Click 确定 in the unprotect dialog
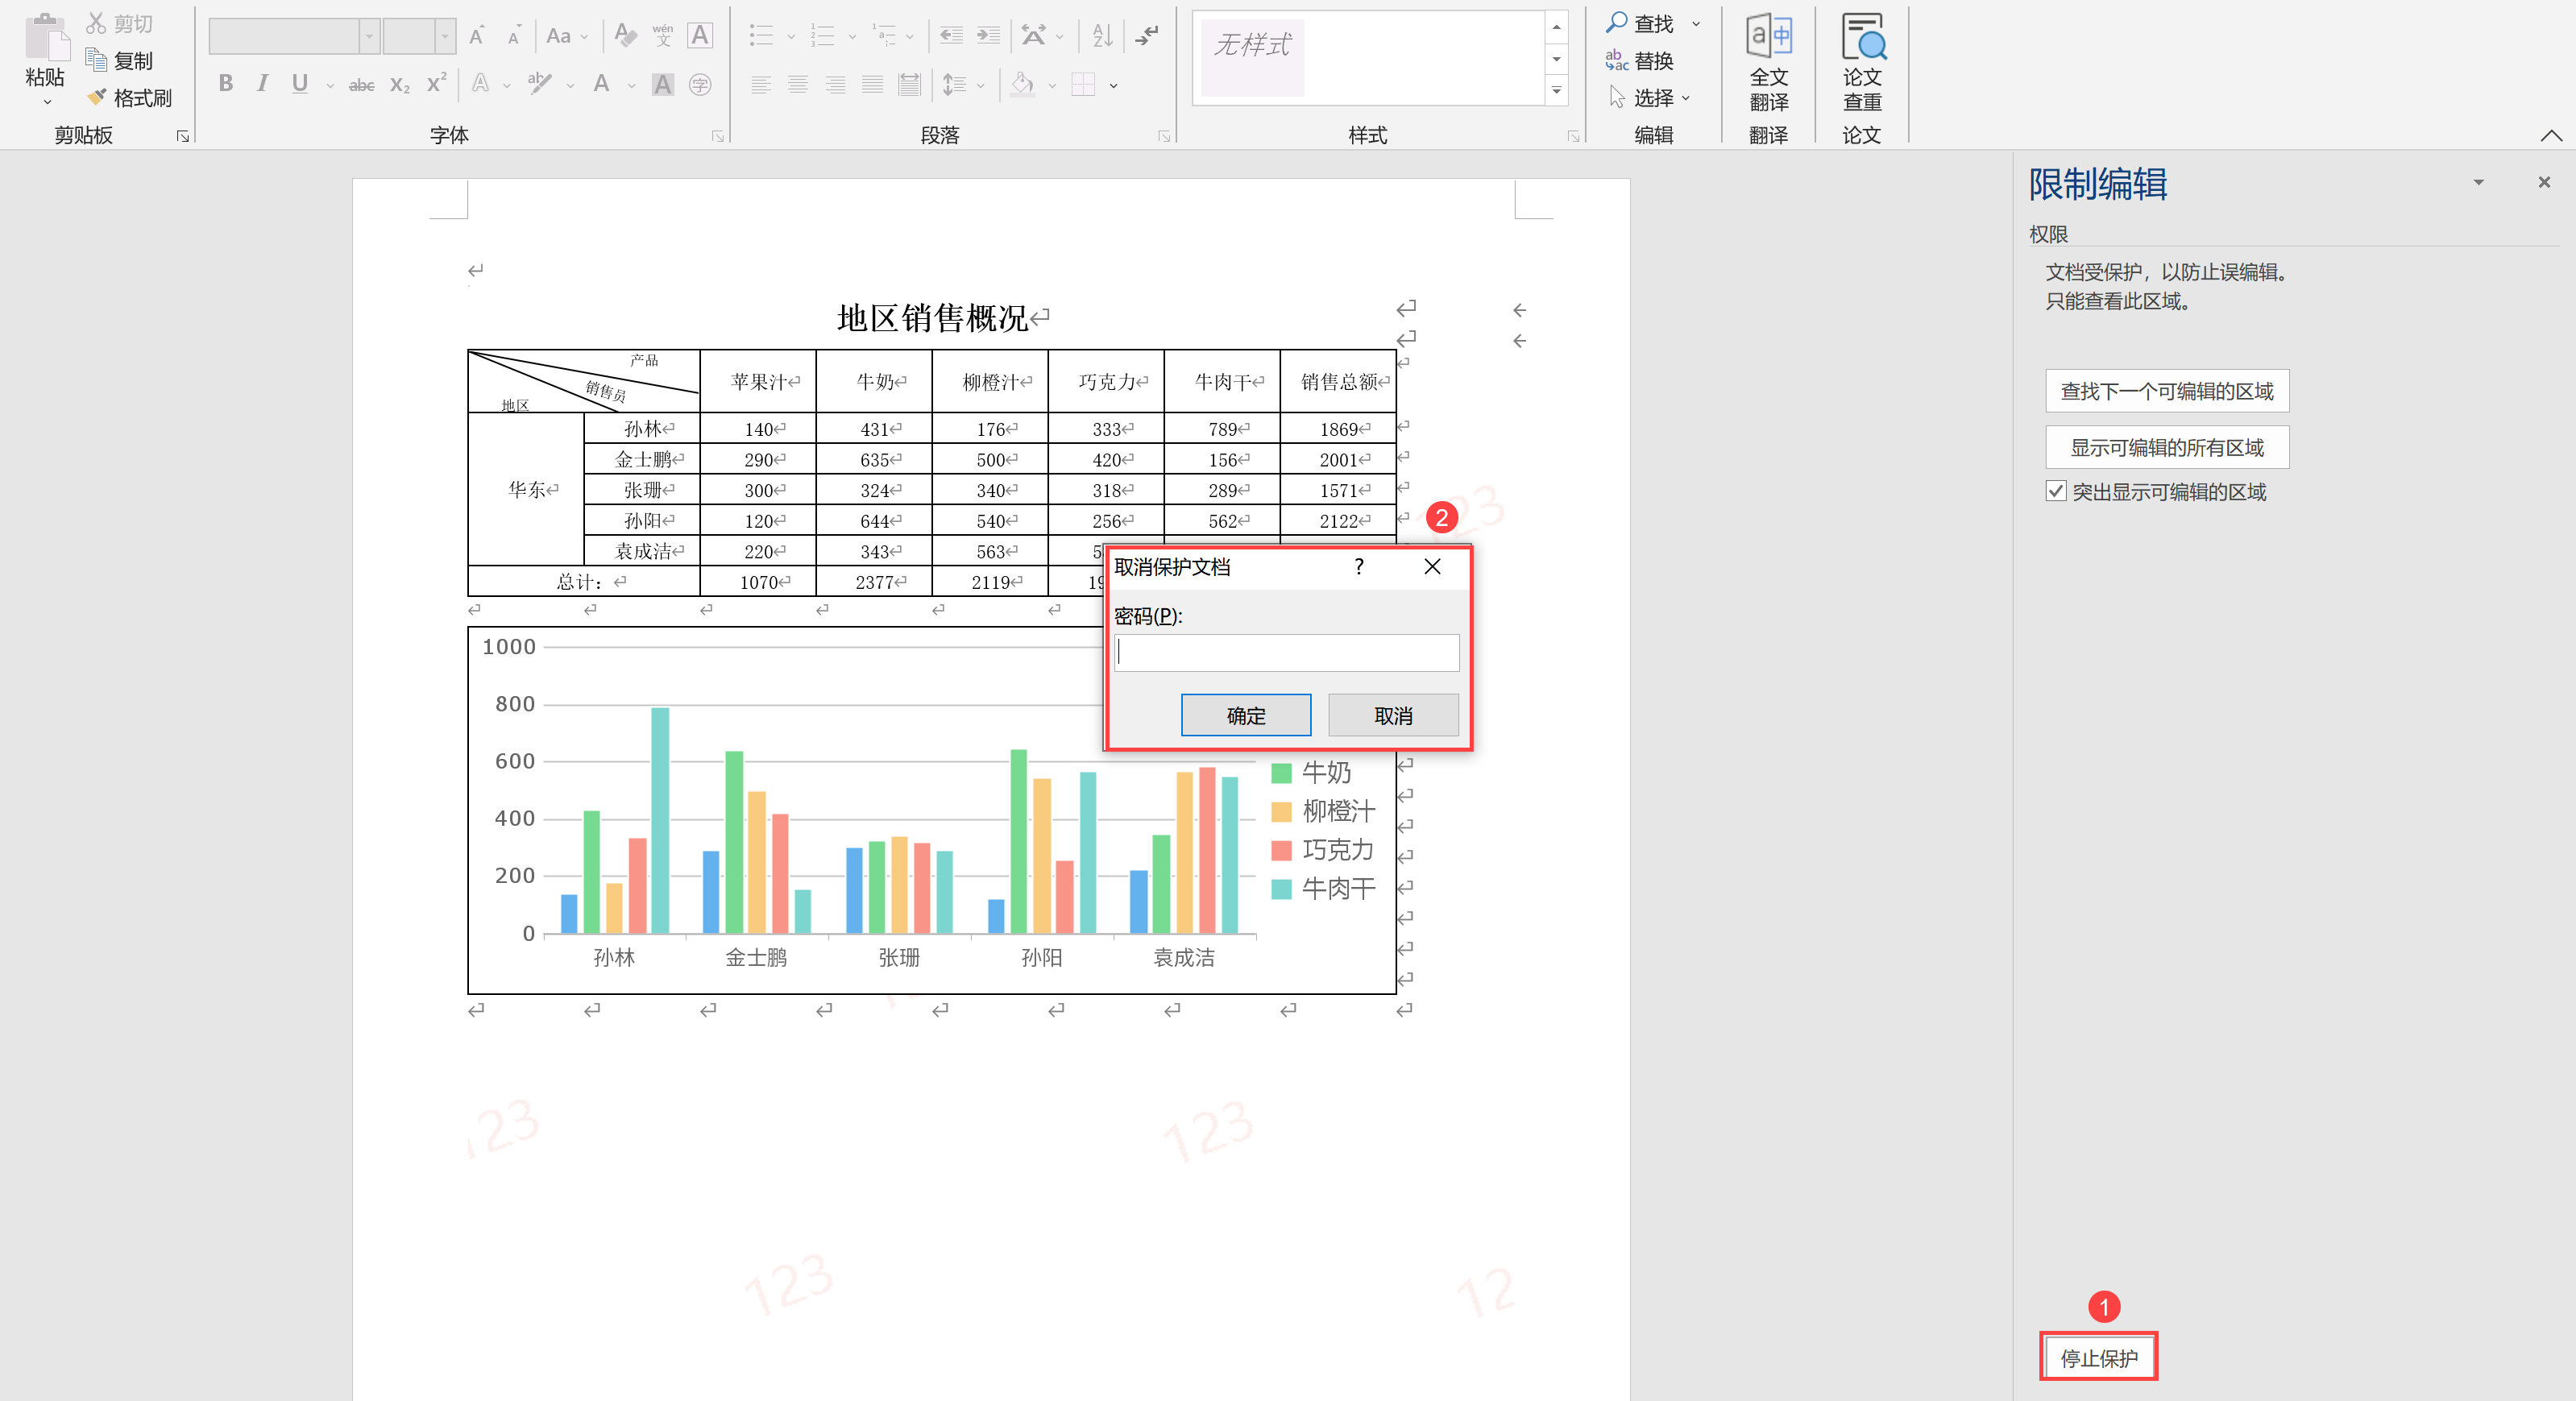 [x=1245, y=715]
